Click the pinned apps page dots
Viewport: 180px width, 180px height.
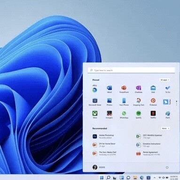(x=177, y=103)
